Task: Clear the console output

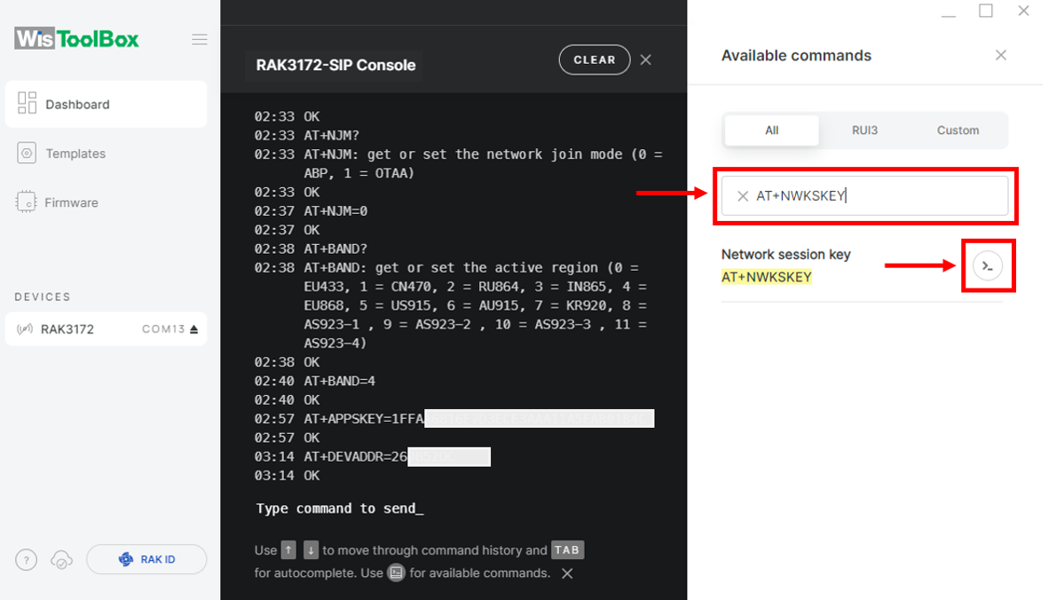Action: (x=595, y=60)
